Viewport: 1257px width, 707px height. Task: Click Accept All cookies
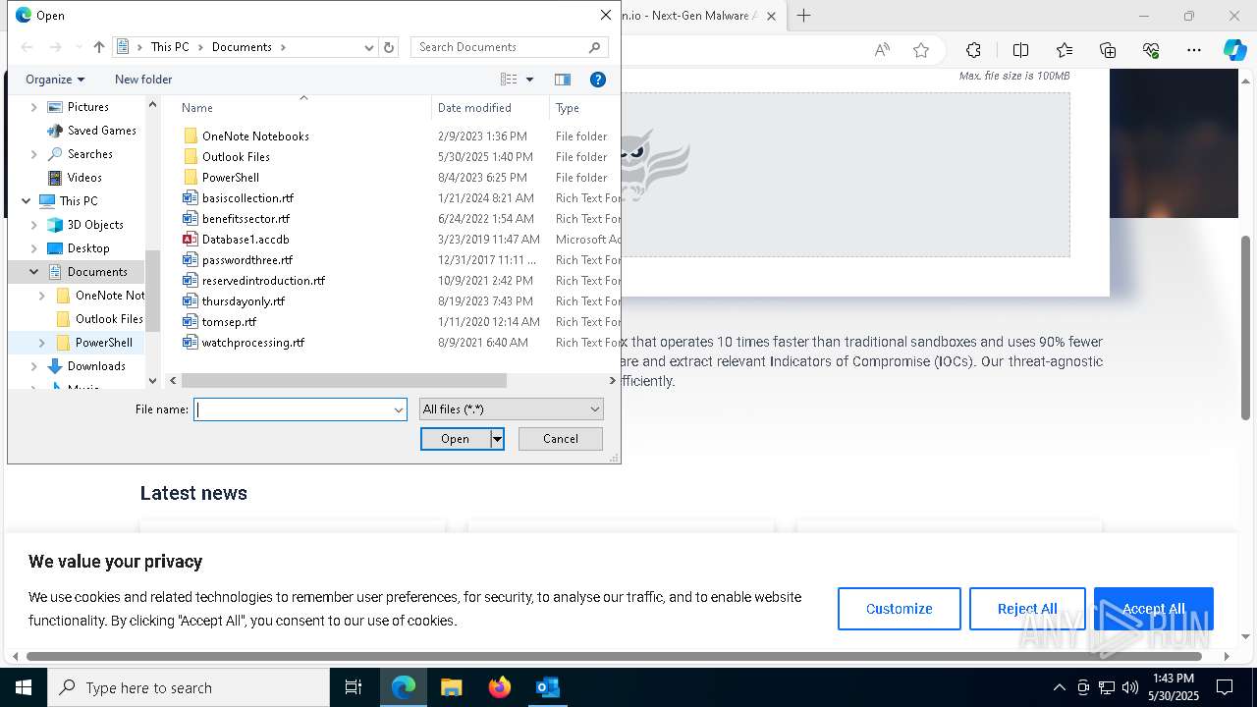(x=1154, y=609)
